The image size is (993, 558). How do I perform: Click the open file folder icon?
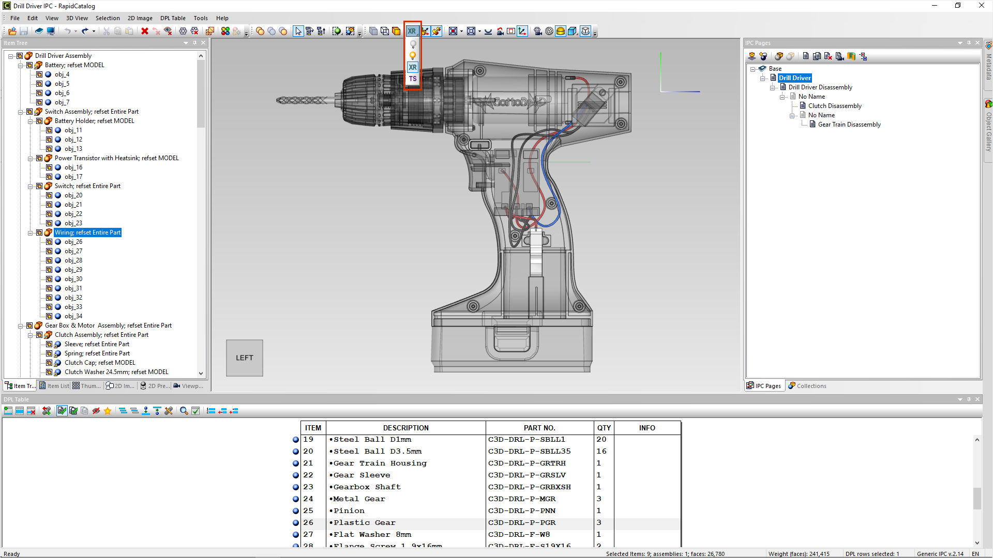pyautogui.click(x=12, y=32)
